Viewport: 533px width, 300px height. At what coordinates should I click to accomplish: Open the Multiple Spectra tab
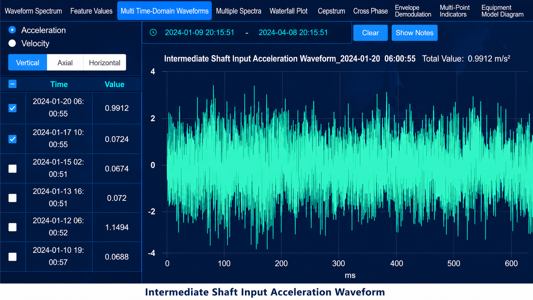click(238, 11)
